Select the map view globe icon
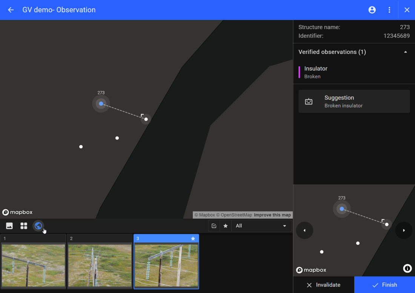 click(38, 226)
